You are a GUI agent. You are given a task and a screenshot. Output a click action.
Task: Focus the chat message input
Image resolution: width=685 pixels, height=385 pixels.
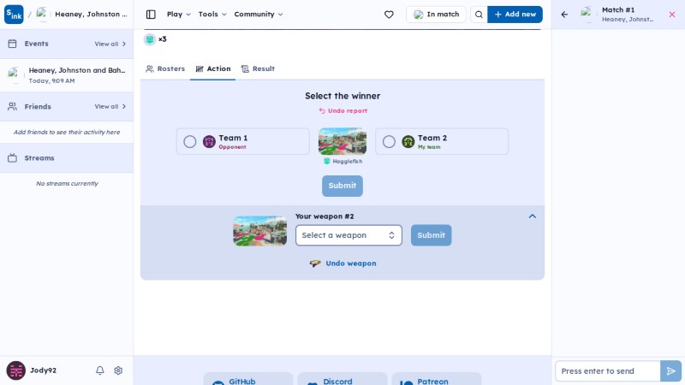[x=608, y=371]
